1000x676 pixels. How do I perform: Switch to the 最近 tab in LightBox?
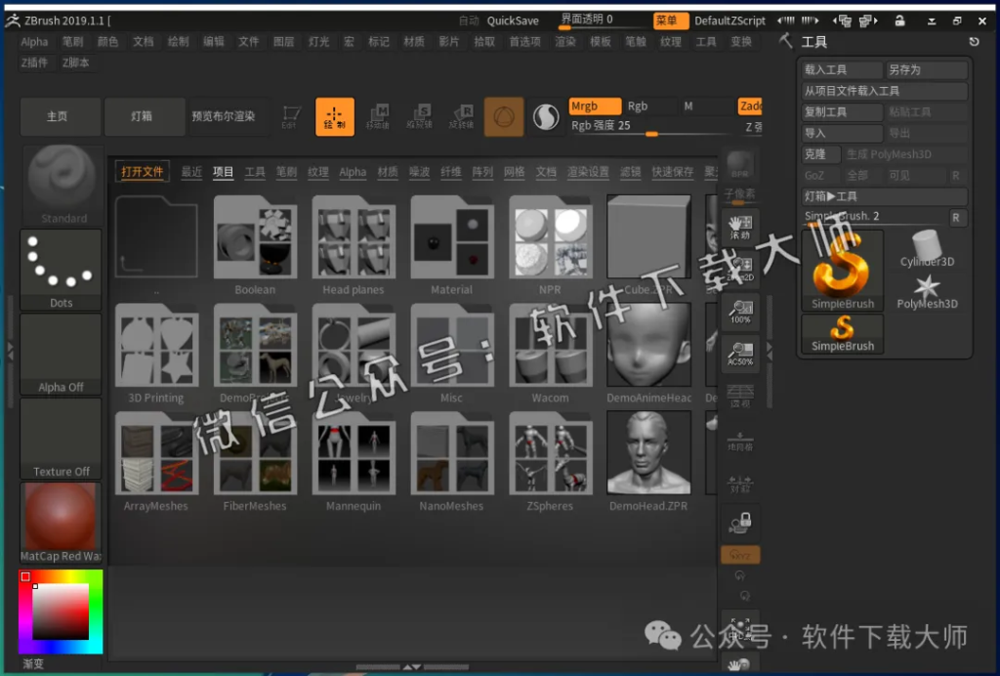tap(191, 172)
